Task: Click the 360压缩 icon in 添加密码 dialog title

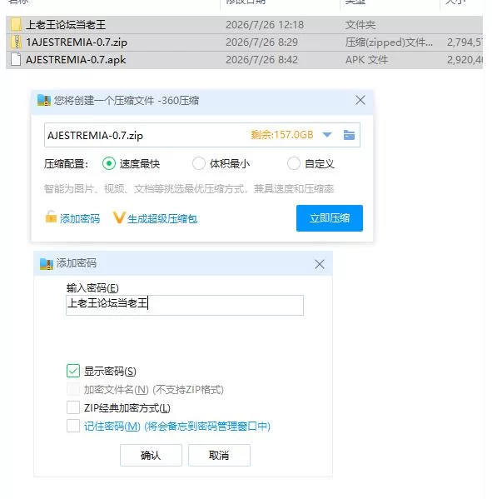Action: tap(47, 264)
